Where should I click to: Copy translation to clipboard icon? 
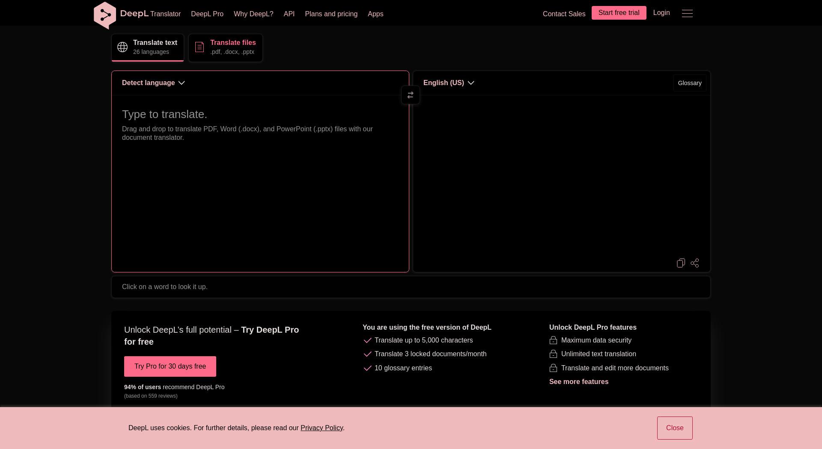coord(681,263)
